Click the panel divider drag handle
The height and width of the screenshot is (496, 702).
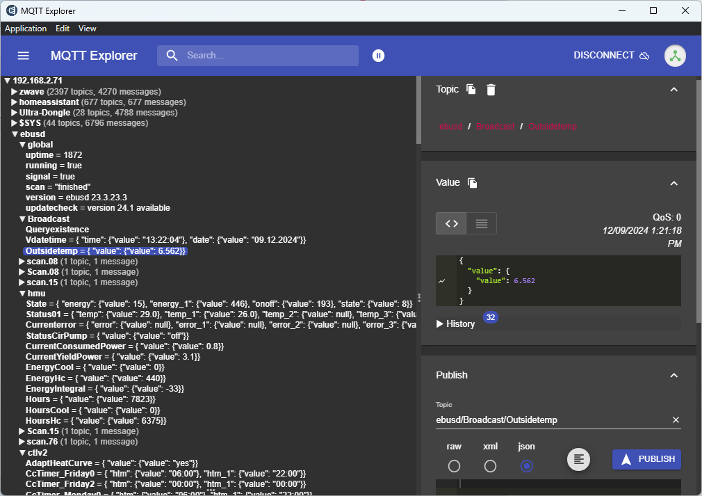(x=419, y=297)
